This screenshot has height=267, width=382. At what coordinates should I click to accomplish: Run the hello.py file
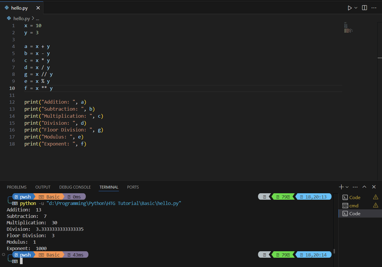tap(351, 7)
